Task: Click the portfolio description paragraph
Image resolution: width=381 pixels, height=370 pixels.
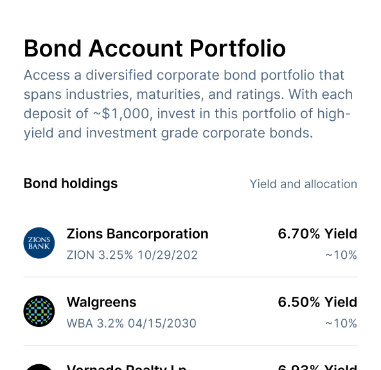Action: pos(188,104)
